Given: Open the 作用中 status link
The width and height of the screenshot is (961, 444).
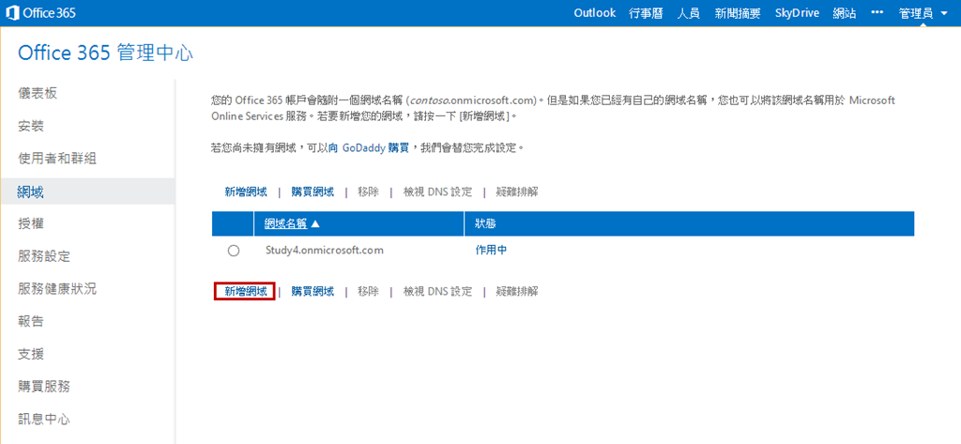Looking at the screenshot, I should click(x=492, y=251).
